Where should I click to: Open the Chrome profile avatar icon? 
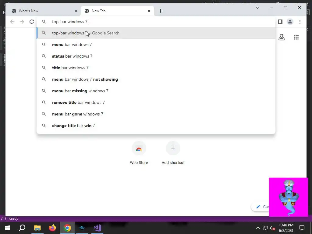click(x=290, y=22)
